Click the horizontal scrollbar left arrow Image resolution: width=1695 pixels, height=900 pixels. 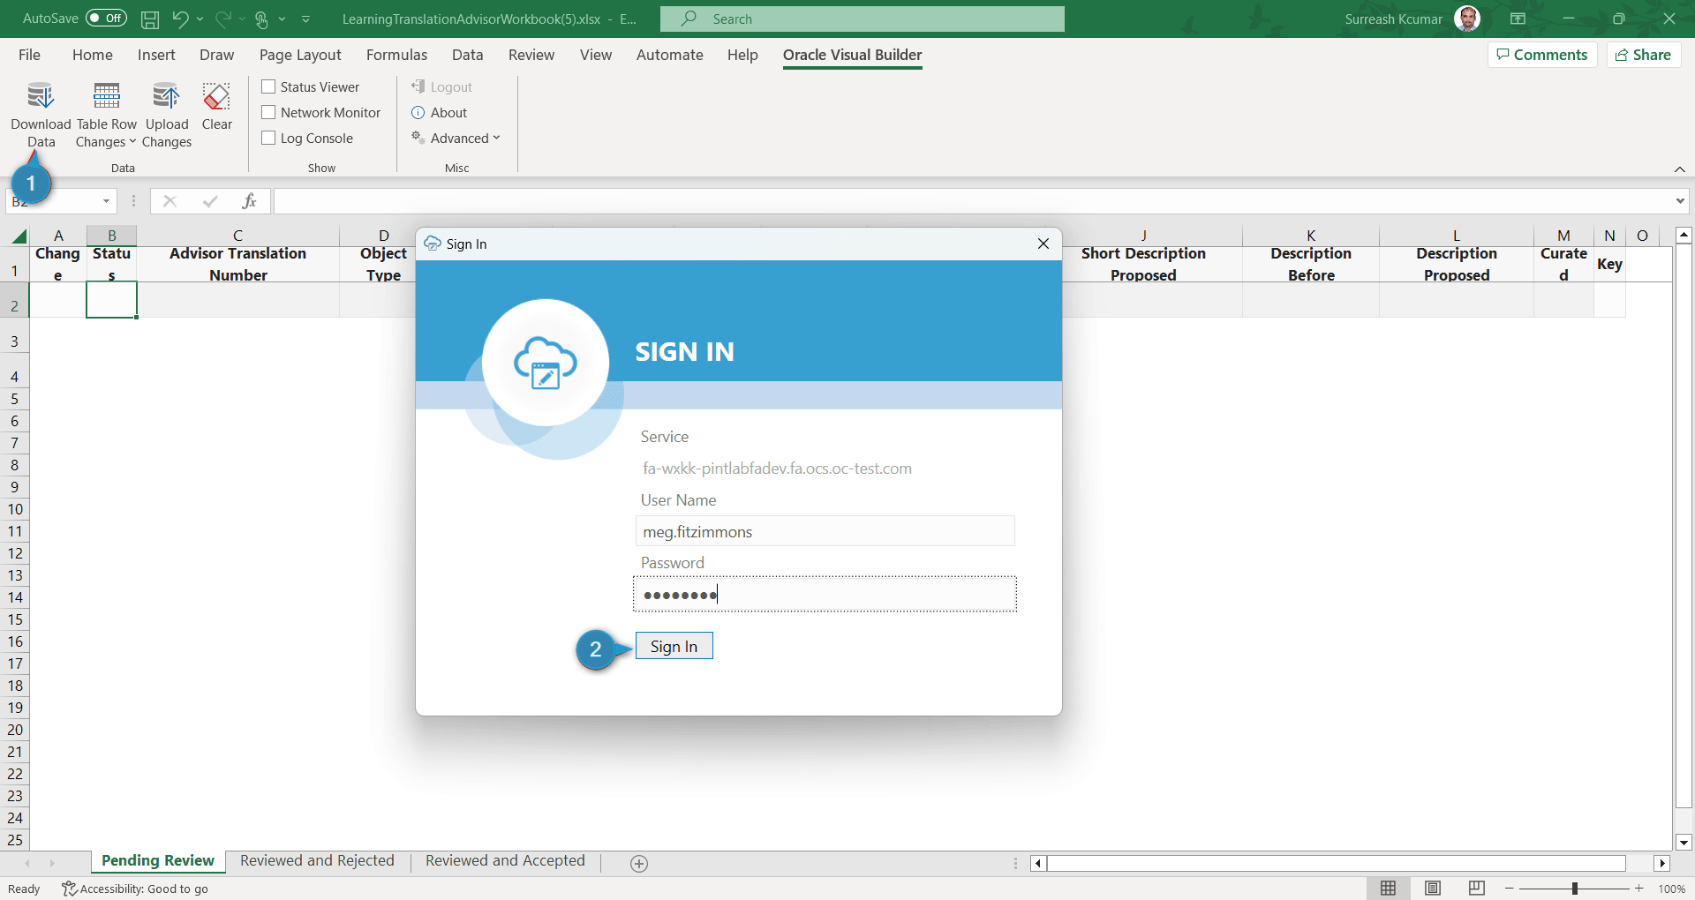click(x=1039, y=864)
